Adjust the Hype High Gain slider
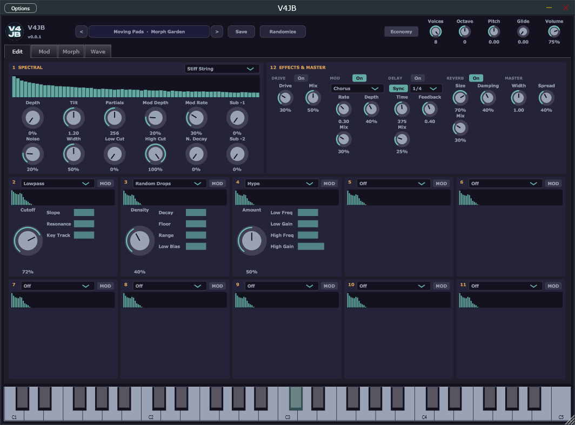The width and height of the screenshot is (575, 425). click(x=311, y=247)
